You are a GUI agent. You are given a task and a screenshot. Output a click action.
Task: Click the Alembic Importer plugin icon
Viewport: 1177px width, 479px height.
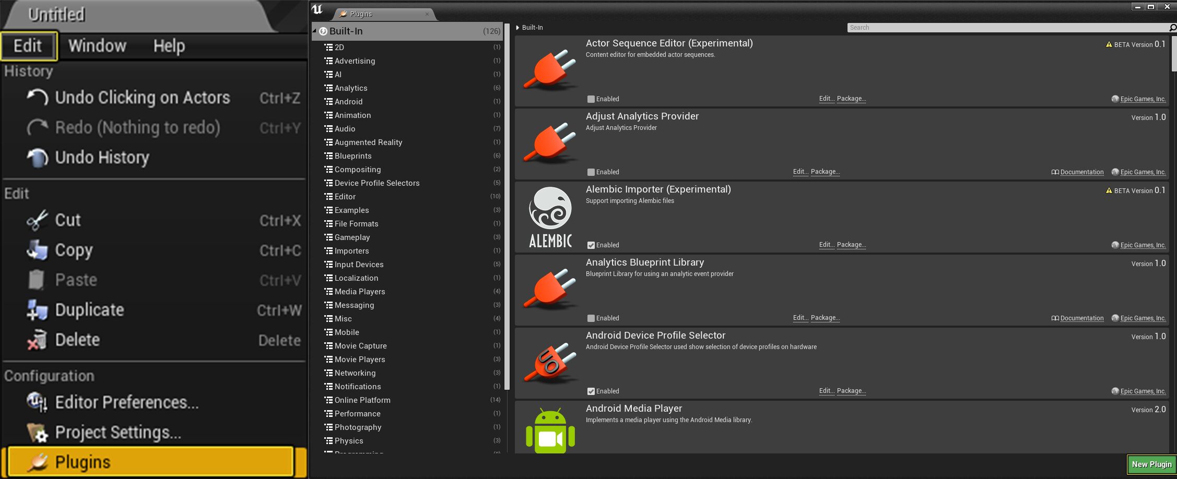coord(549,215)
